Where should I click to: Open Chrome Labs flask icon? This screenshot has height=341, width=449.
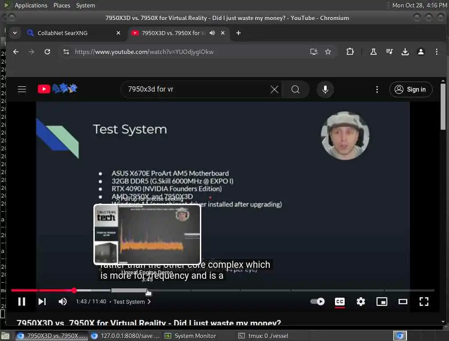(x=373, y=52)
